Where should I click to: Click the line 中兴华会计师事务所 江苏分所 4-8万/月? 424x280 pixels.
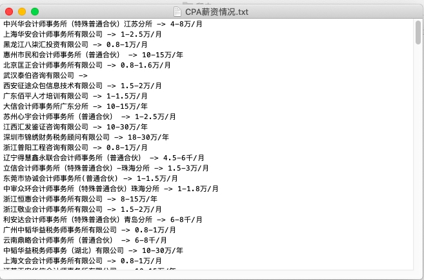pyautogui.click(x=103, y=24)
